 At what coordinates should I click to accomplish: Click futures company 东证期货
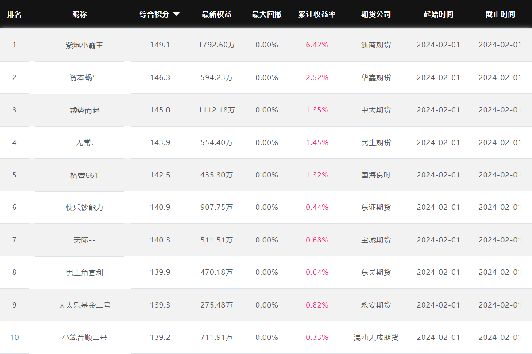(x=376, y=208)
